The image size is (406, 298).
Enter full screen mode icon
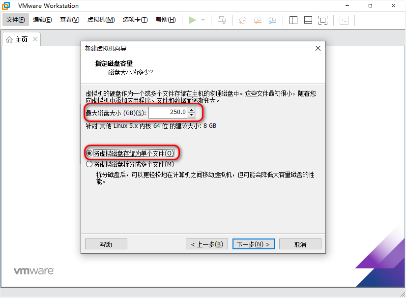[323, 20]
